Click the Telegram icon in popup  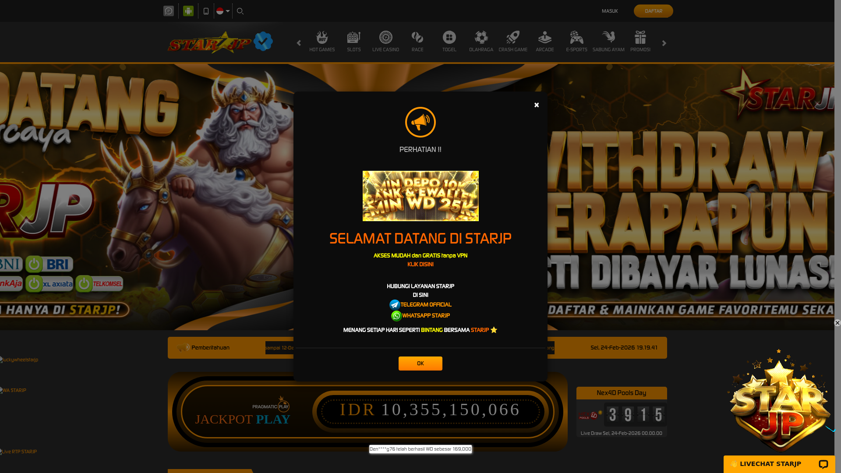(395, 305)
